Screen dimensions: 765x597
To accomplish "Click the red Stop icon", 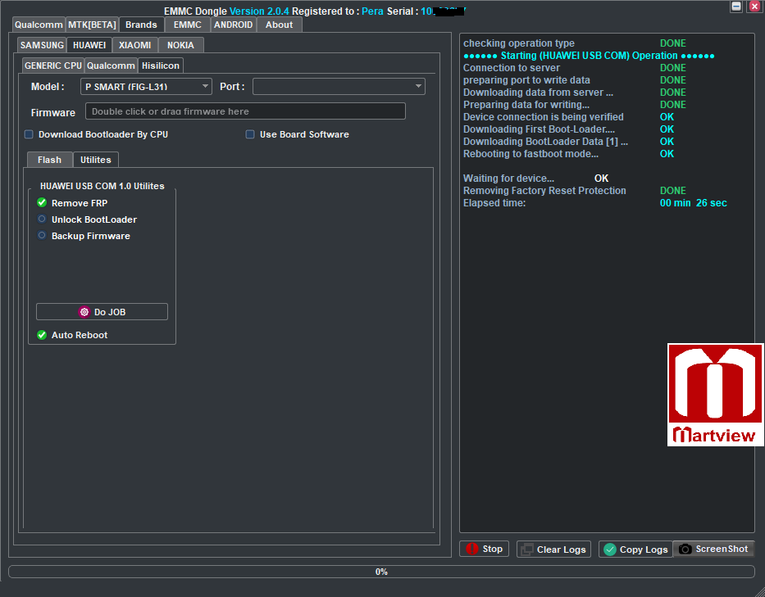I will tap(471, 549).
